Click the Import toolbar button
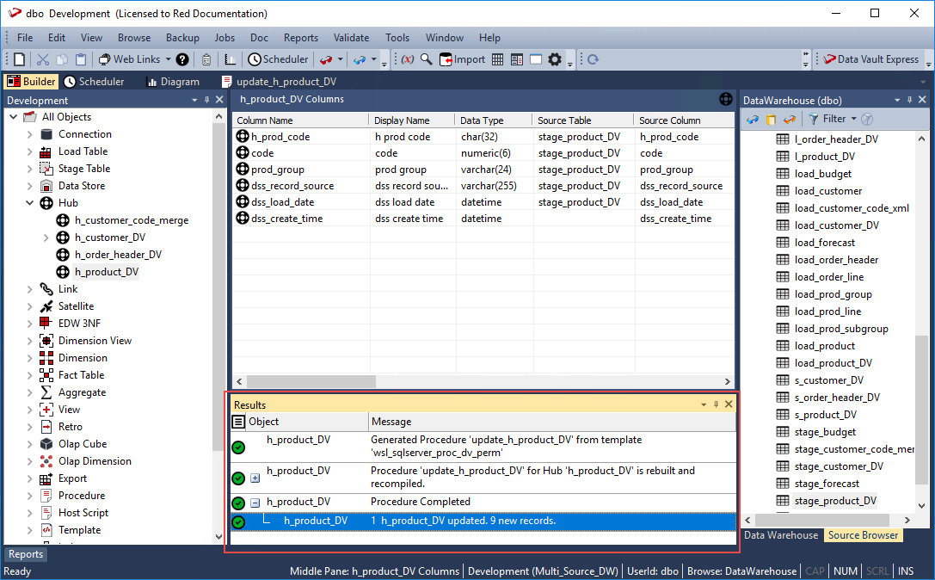This screenshot has width=935, height=580. click(x=463, y=59)
